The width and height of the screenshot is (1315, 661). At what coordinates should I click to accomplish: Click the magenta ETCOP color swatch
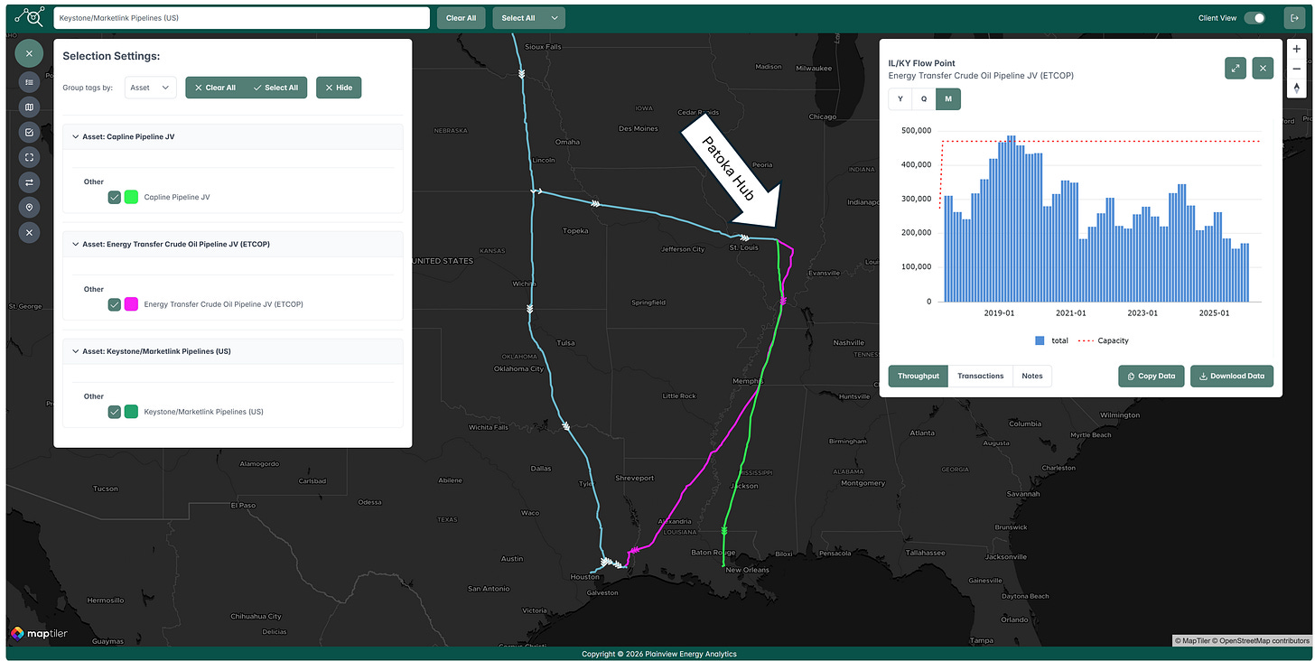coord(131,304)
